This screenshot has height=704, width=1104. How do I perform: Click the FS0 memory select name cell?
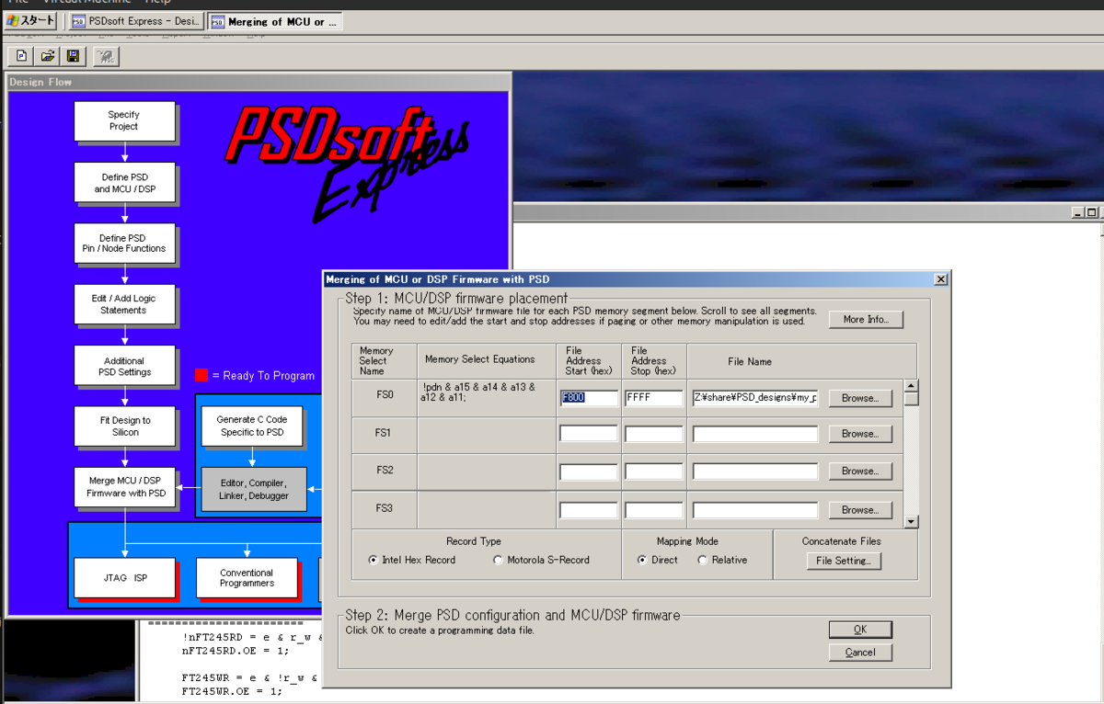tap(385, 398)
